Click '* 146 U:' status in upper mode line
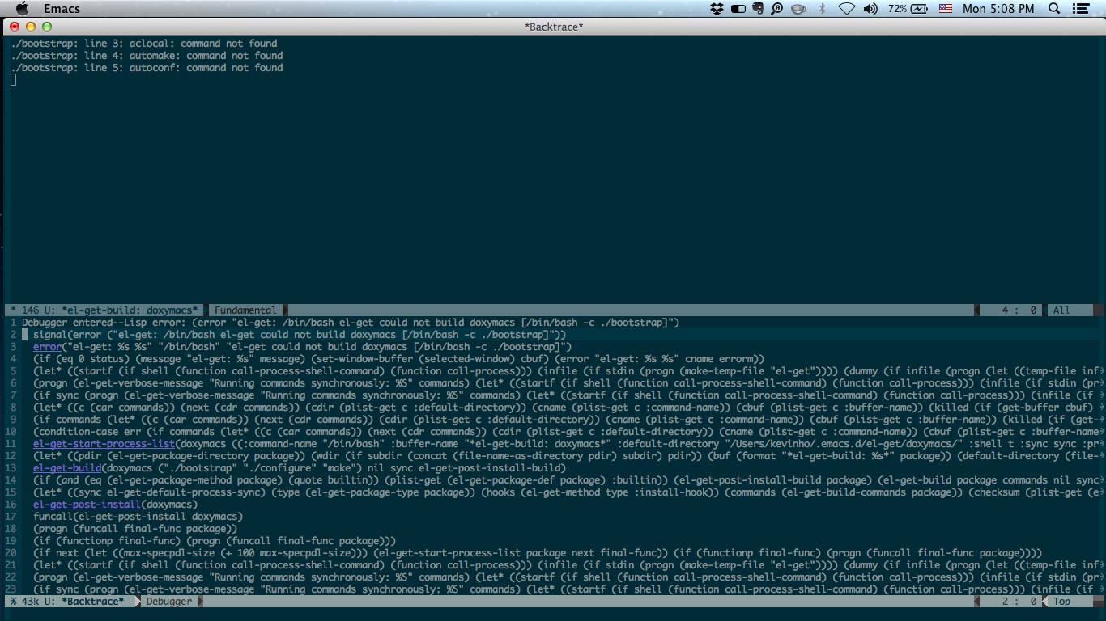The image size is (1106, 621). click(x=33, y=310)
